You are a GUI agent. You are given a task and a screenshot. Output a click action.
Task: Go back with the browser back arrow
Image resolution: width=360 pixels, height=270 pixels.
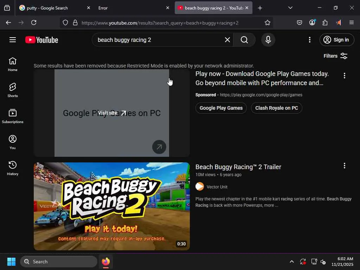coord(8,22)
